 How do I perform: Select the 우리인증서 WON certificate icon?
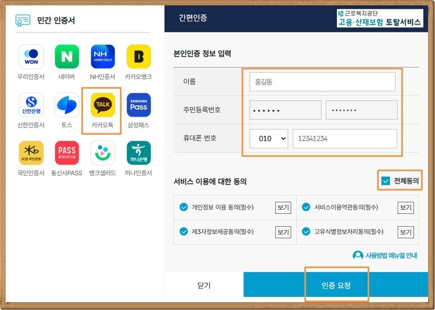pyautogui.click(x=31, y=57)
